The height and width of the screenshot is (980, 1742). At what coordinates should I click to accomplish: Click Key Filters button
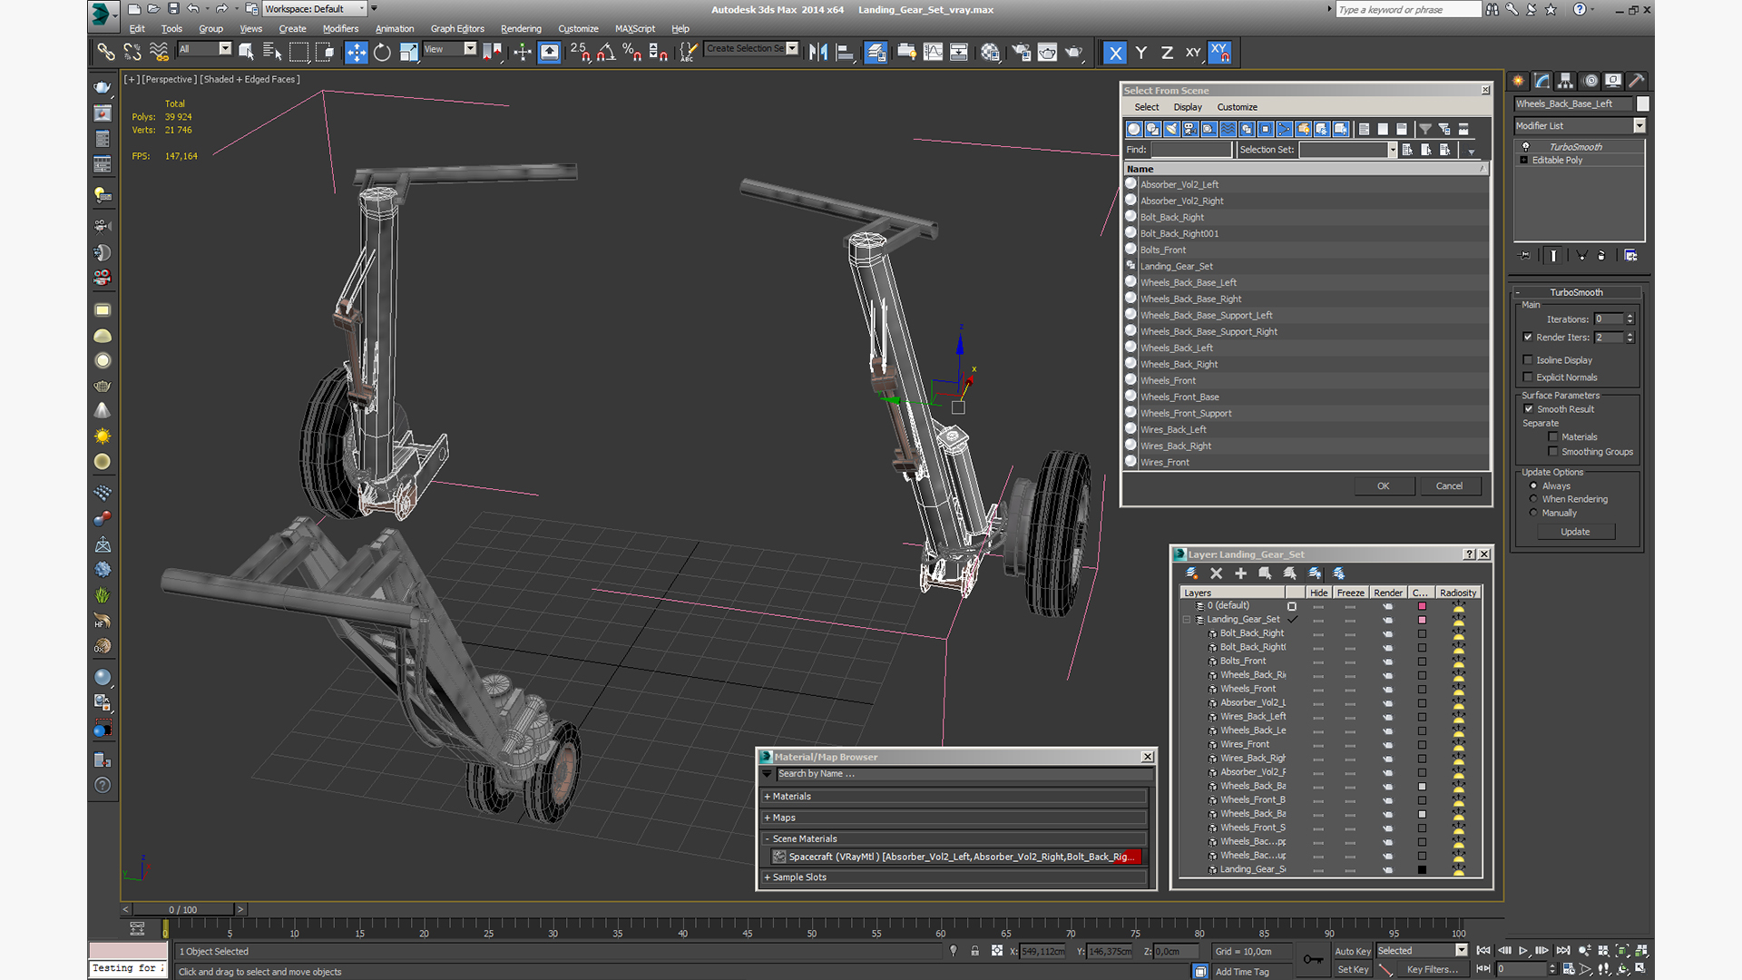pyautogui.click(x=1432, y=969)
